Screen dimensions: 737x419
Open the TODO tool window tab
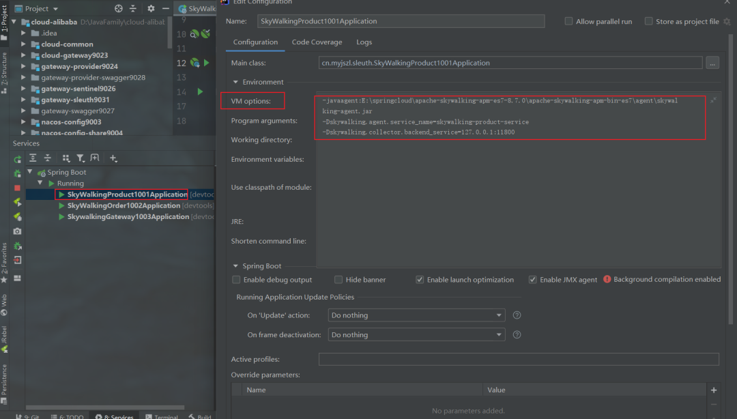click(x=67, y=416)
